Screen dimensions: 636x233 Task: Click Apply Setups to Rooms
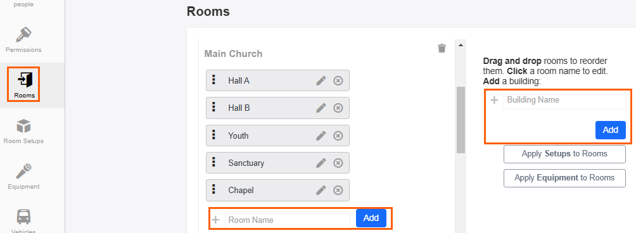pyautogui.click(x=564, y=154)
